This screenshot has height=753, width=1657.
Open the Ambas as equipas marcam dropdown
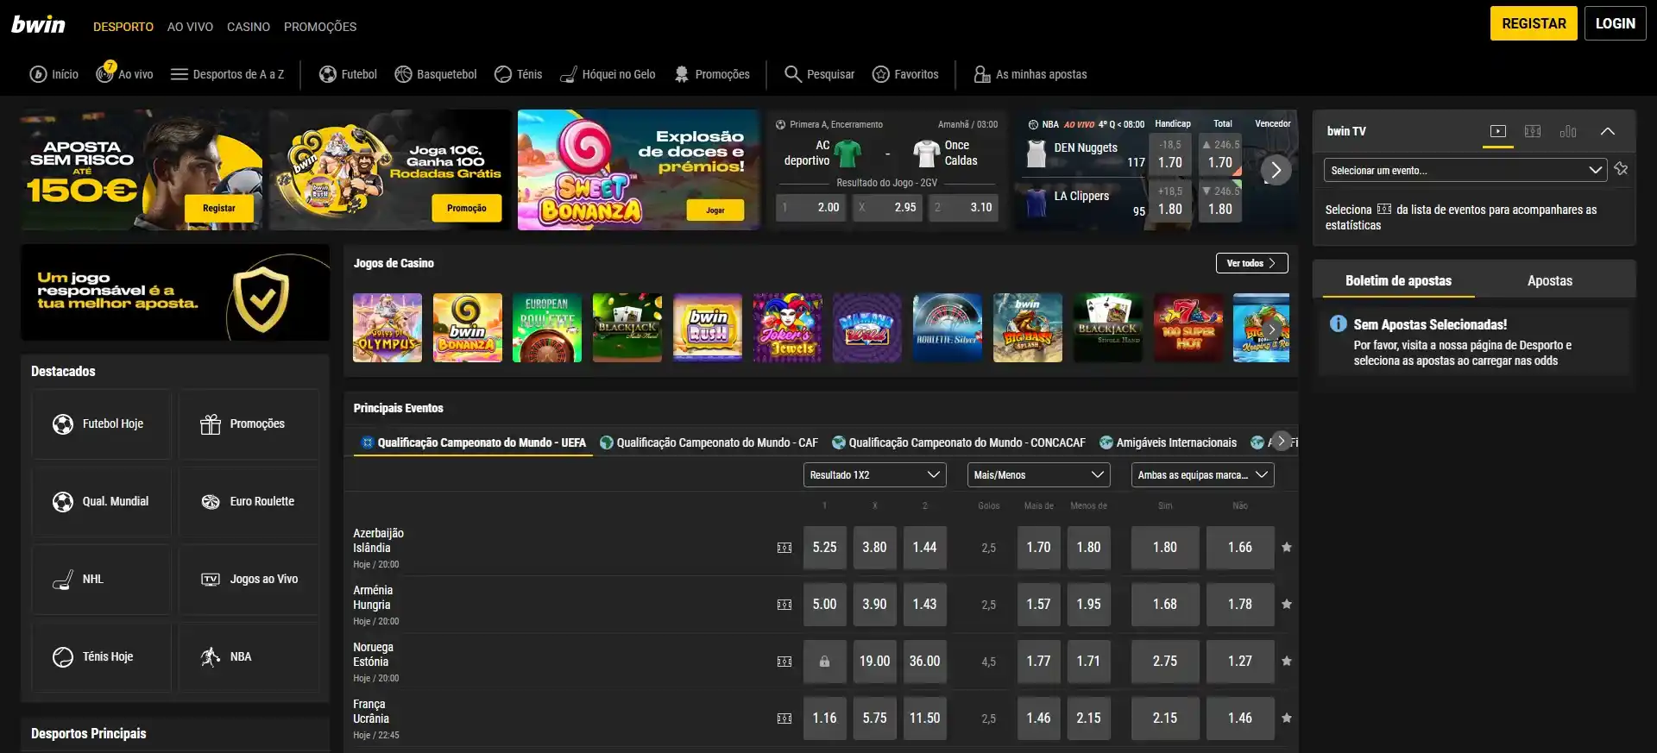pyautogui.click(x=1202, y=474)
